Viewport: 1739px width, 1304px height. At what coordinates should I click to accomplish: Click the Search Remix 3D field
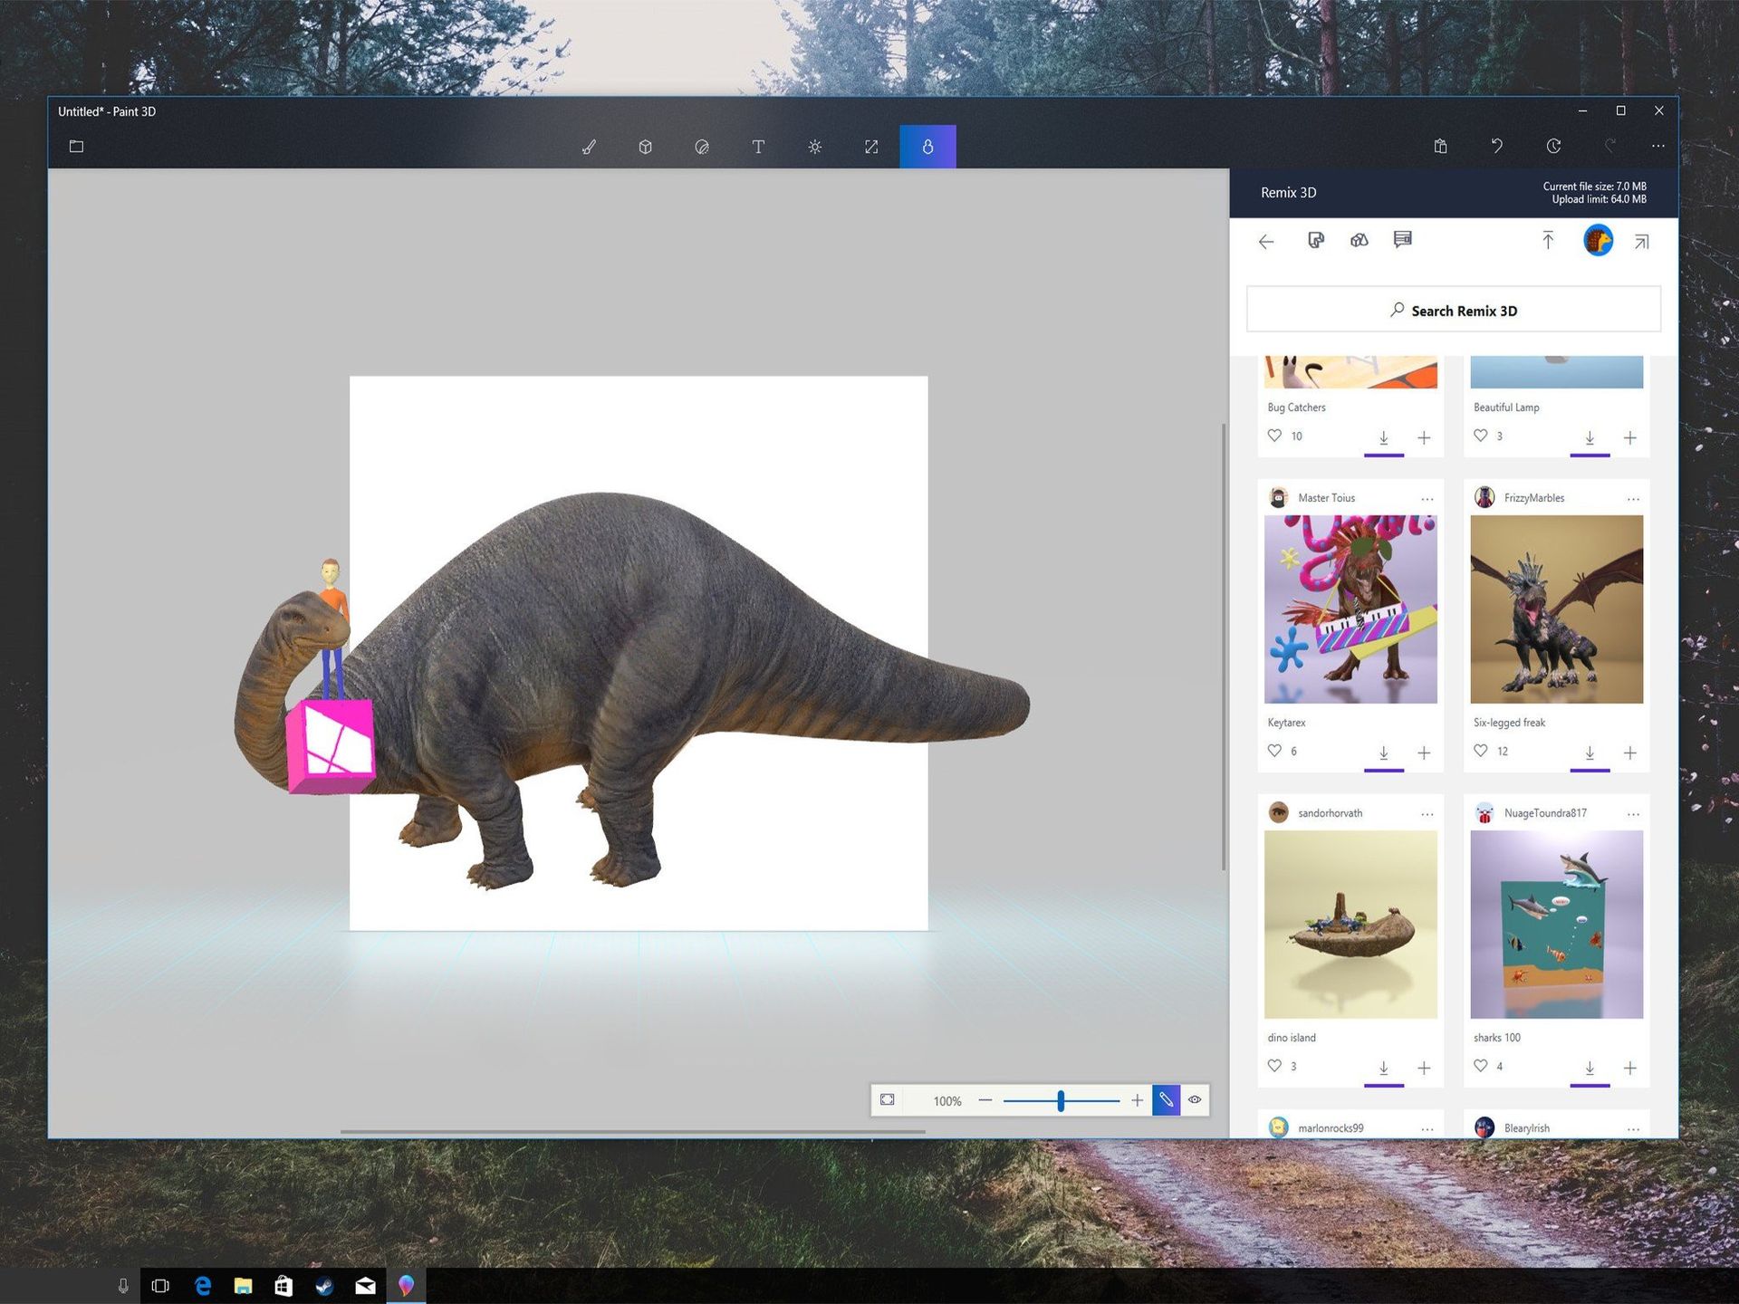pyautogui.click(x=1453, y=310)
